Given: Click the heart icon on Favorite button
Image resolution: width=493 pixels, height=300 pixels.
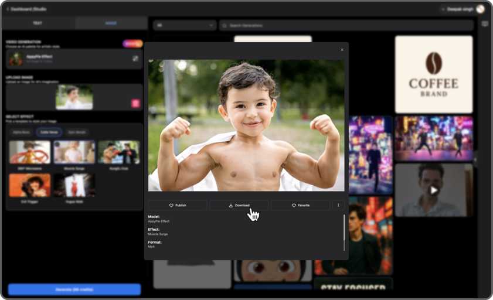Looking at the screenshot, I should point(294,206).
